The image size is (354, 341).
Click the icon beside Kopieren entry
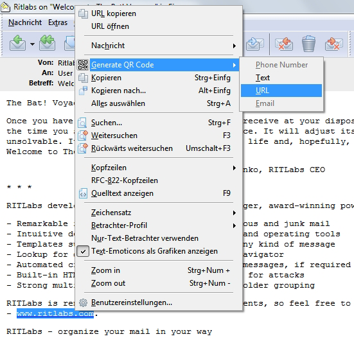point(83,78)
